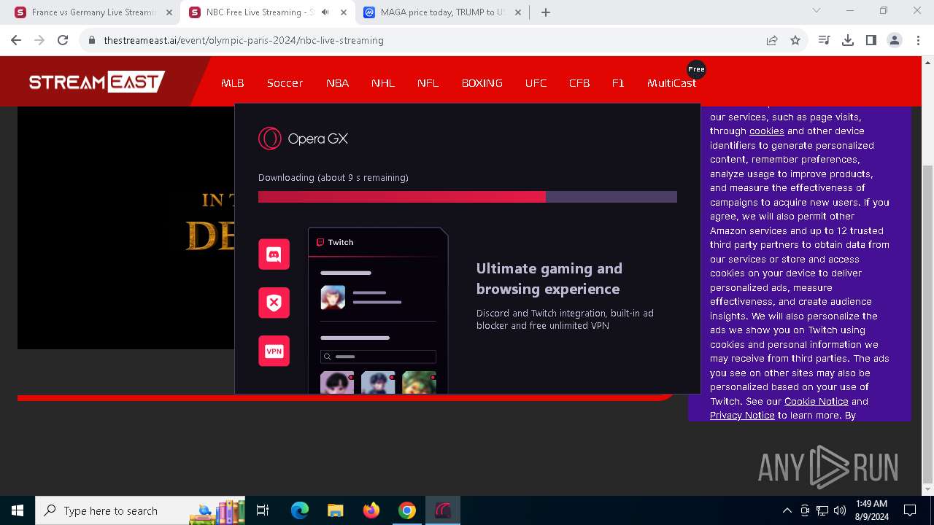Open the F1 menu item
The image size is (934, 525).
click(x=618, y=83)
